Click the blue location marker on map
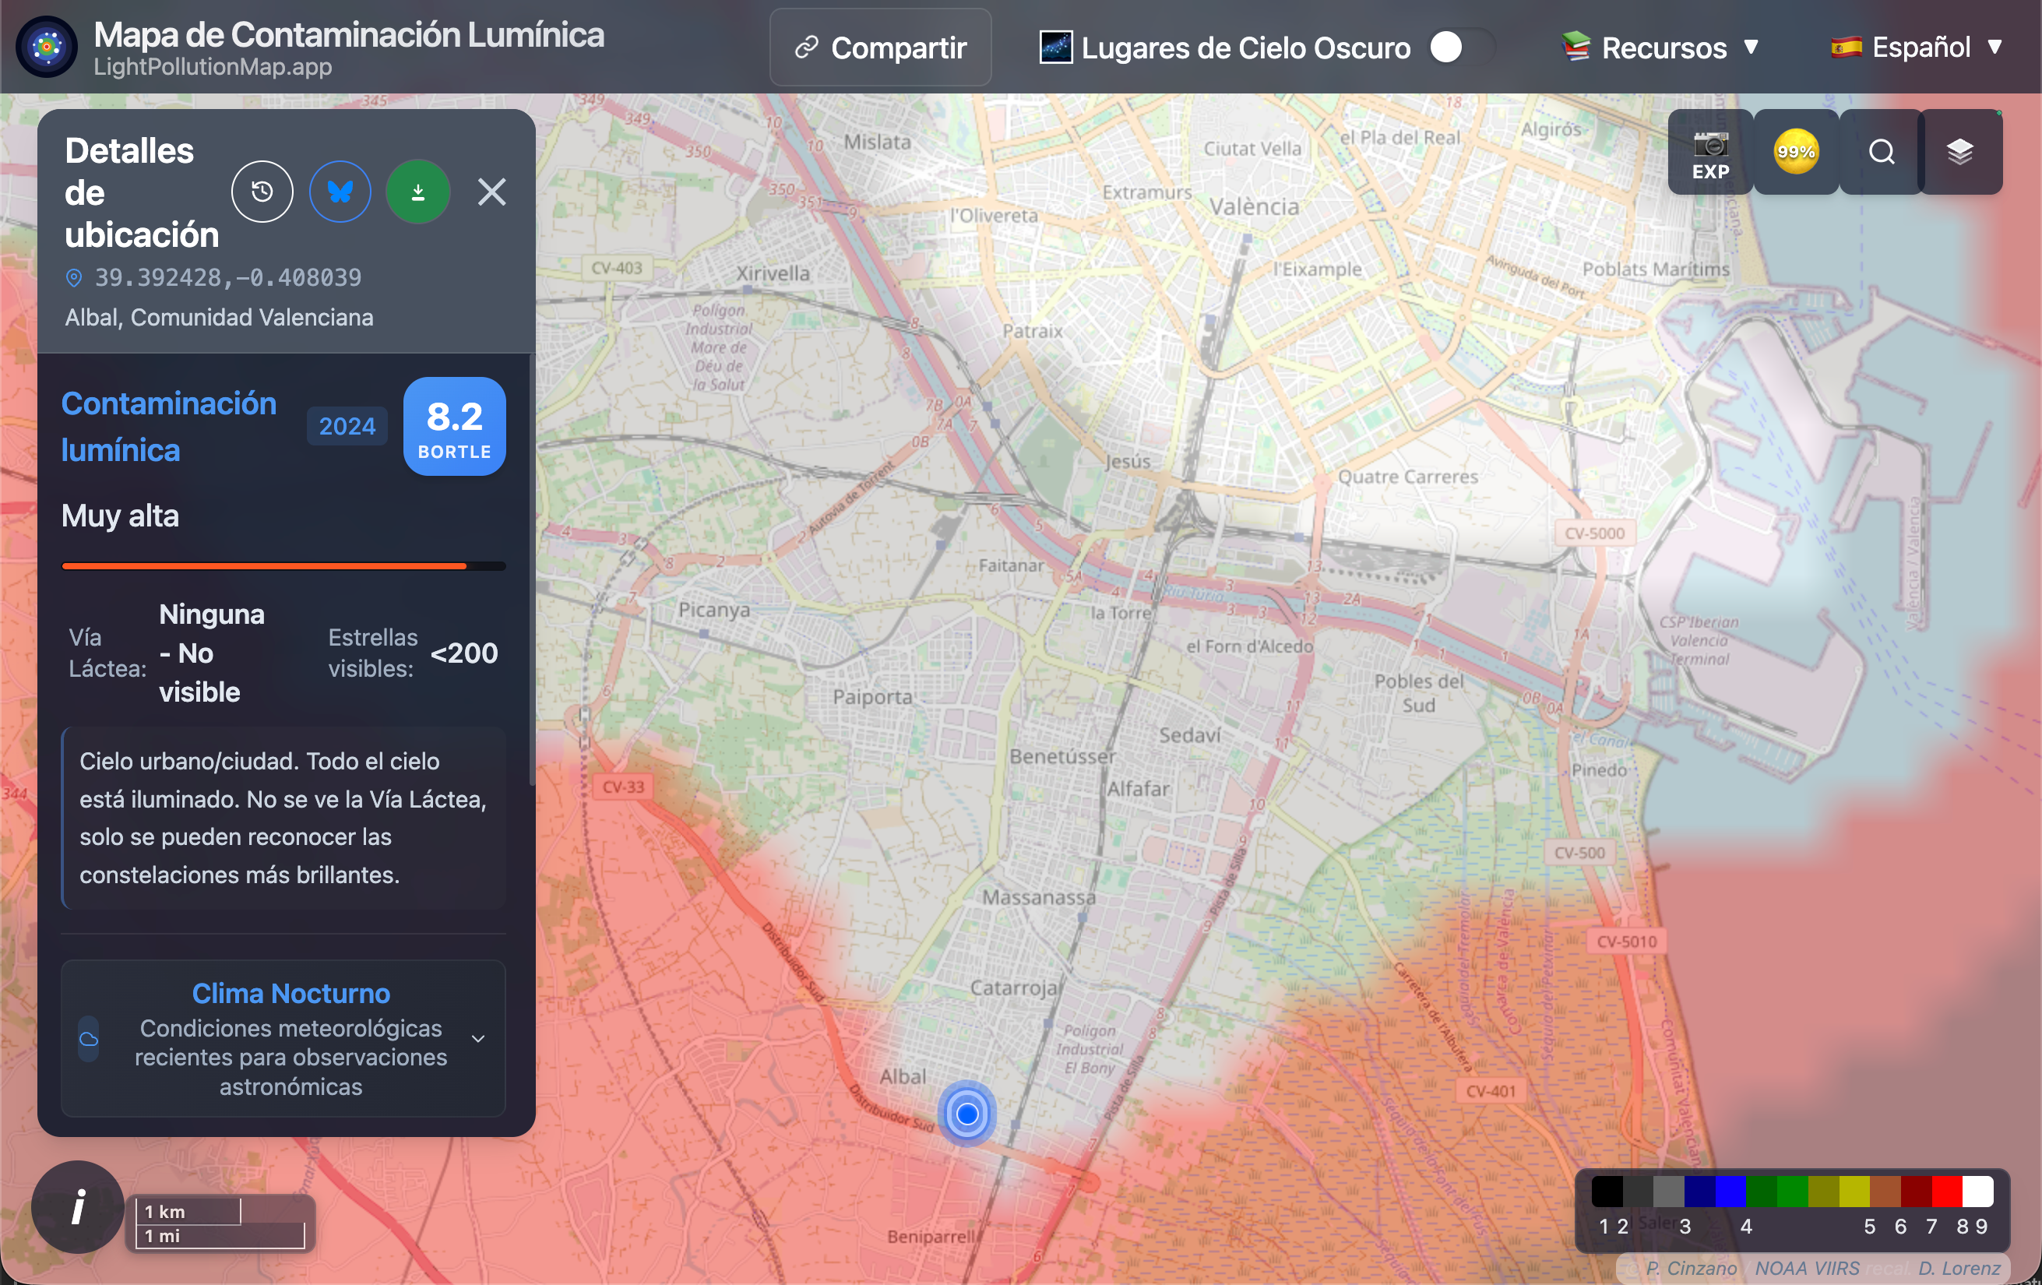The height and width of the screenshot is (1285, 2042). coord(966,1113)
